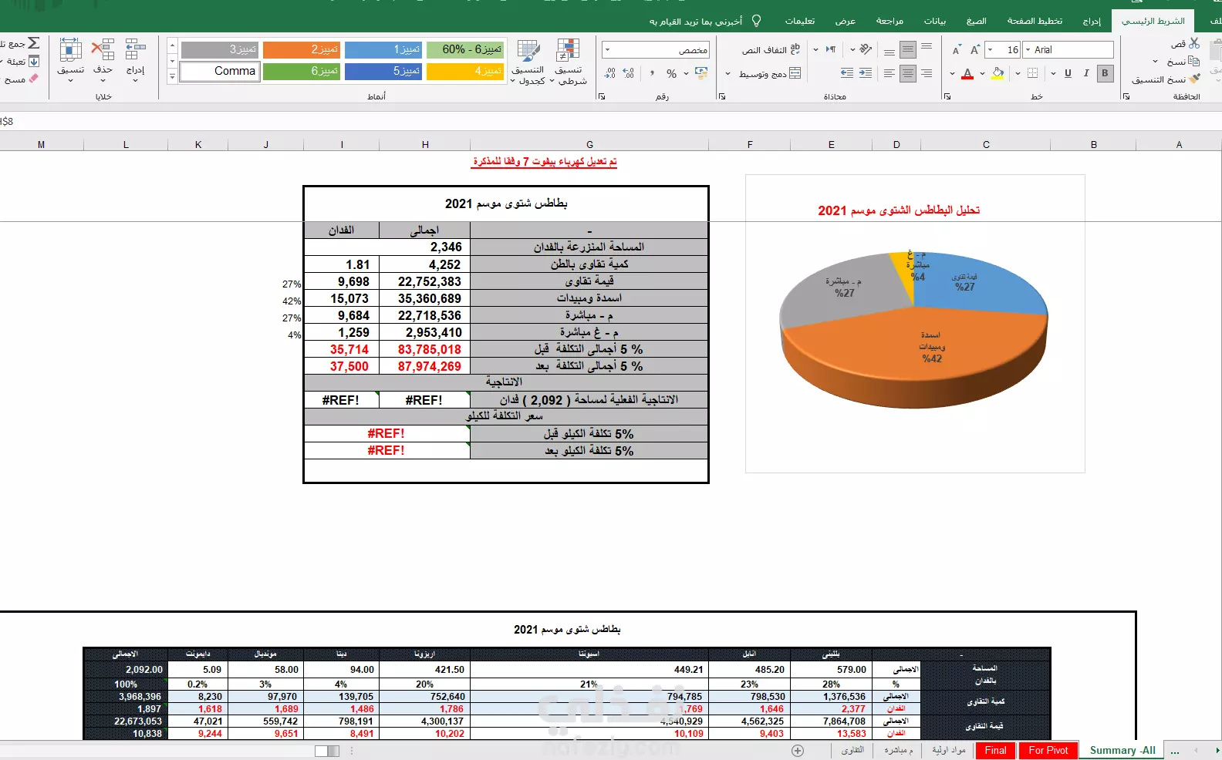1222x760 pixels.
Task: Switch to the red Final sheet tab
Action: pyautogui.click(x=995, y=750)
